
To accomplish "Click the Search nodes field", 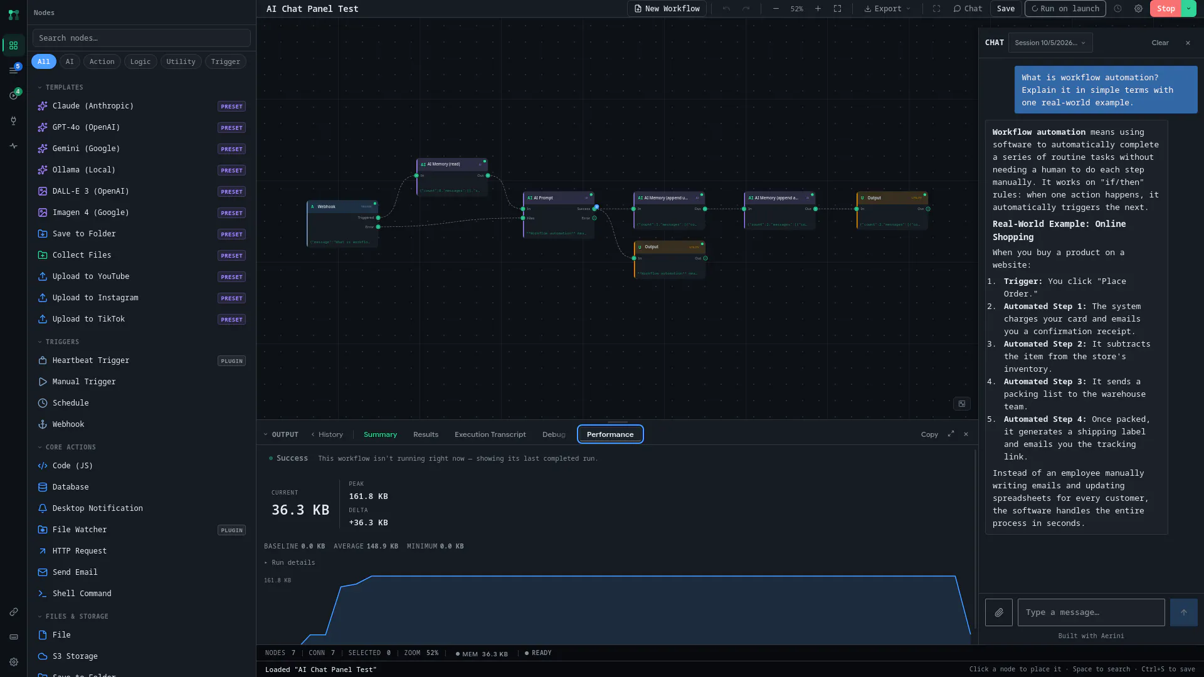I will (x=142, y=38).
